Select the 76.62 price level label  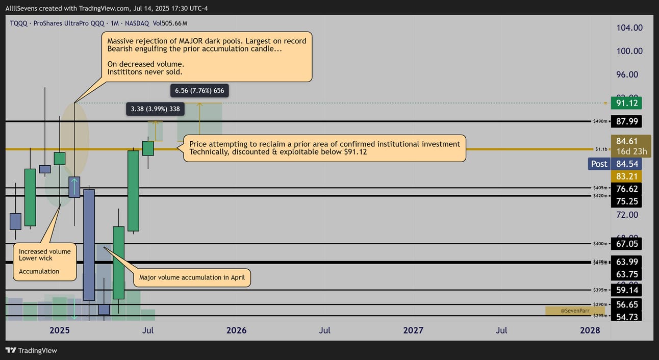626,189
